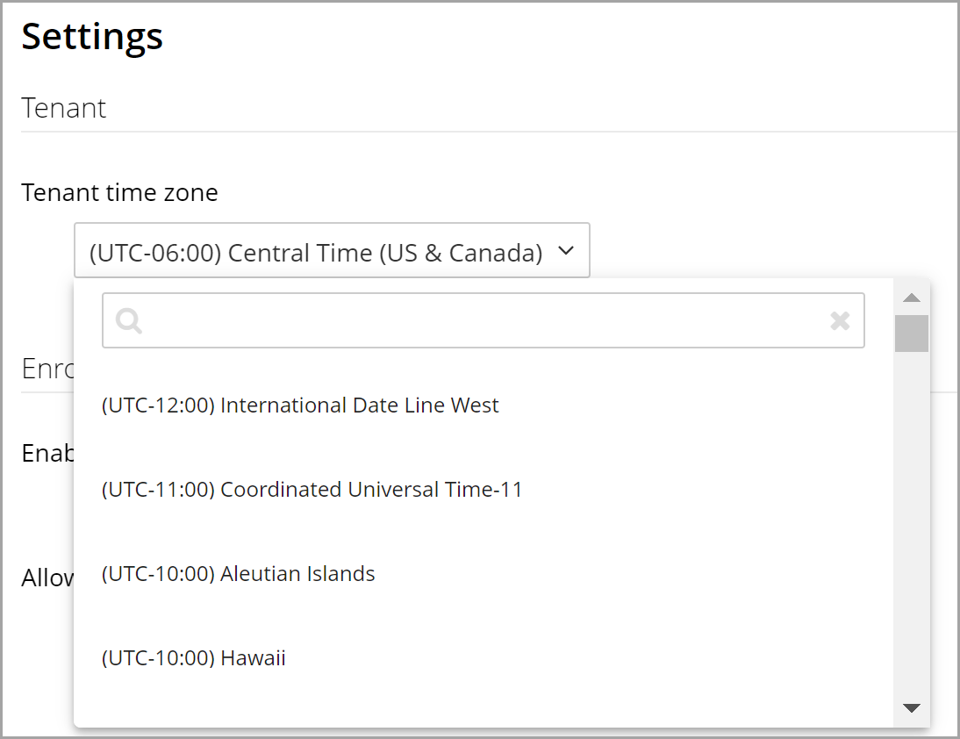Select the (UTC-10:00) Hawaii time zone
Image resolution: width=960 pixels, height=739 pixels.
point(194,658)
